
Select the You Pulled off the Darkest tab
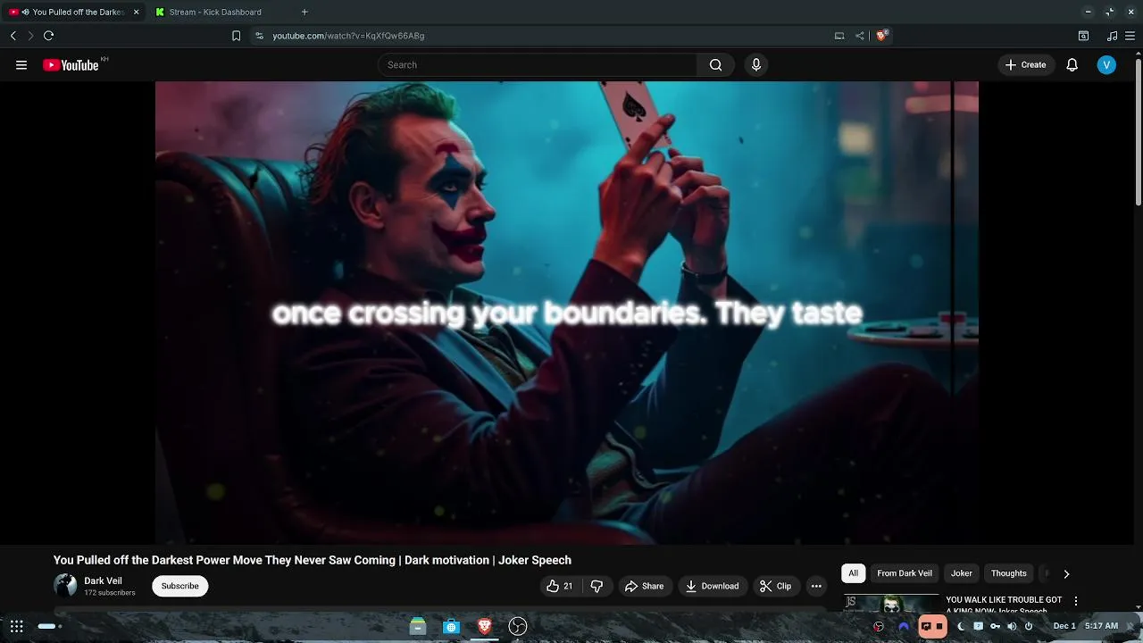(71, 13)
